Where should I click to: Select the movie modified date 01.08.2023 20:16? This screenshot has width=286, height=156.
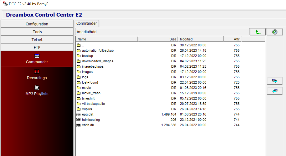193,88
